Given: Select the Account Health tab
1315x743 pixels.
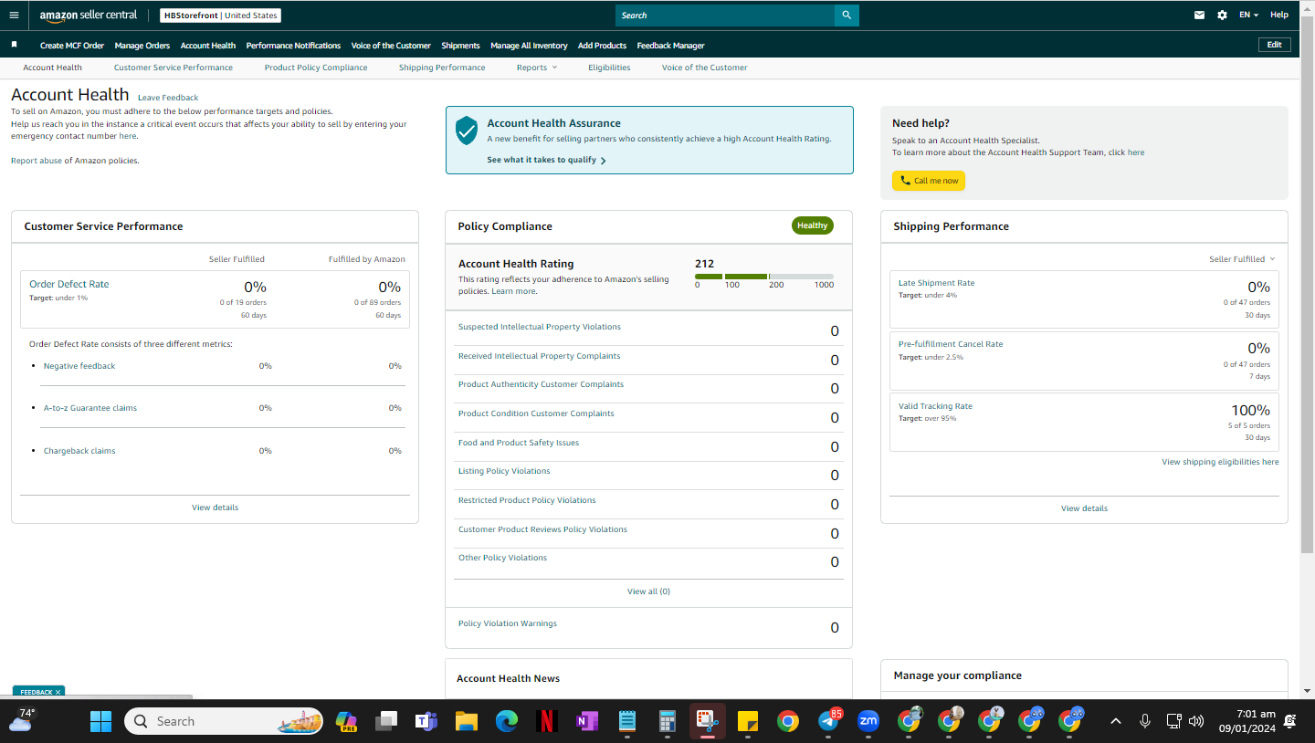Looking at the screenshot, I should tap(53, 68).
